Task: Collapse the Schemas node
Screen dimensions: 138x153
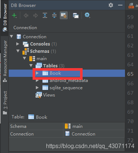Action: coord(18,51)
